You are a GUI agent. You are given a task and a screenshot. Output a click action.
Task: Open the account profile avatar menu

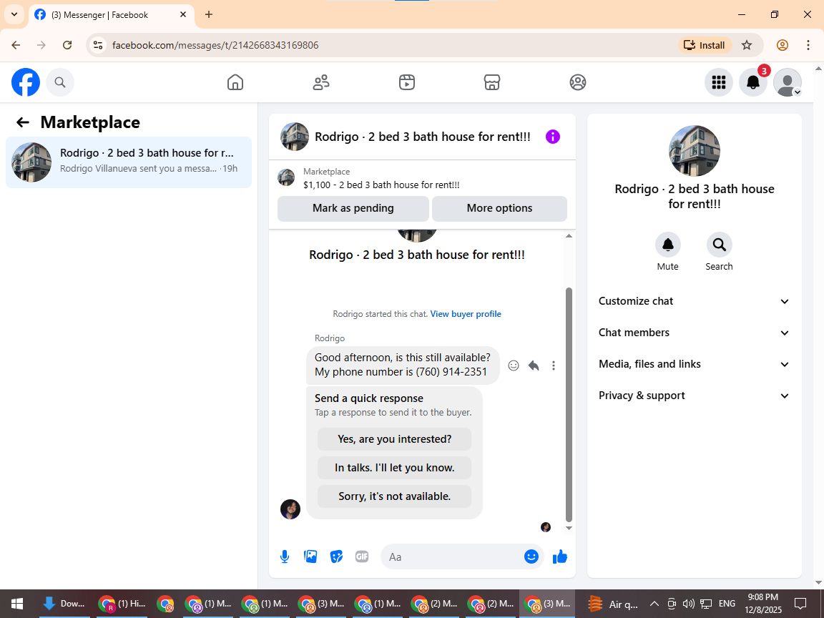[788, 82]
